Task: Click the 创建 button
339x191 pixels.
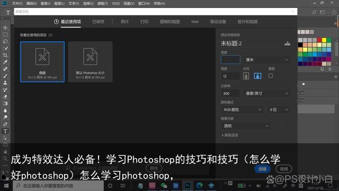Action: click(x=263, y=169)
